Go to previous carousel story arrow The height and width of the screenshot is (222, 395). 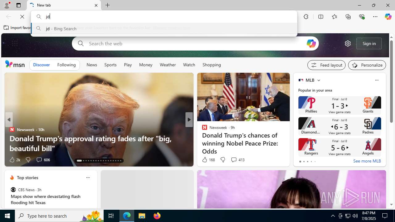tap(9, 120)
